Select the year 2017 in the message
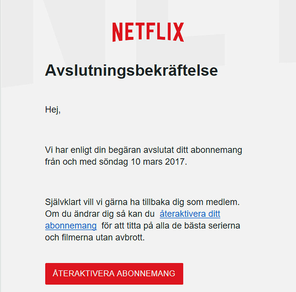The image size is (296, 292). tap(175, 162)
